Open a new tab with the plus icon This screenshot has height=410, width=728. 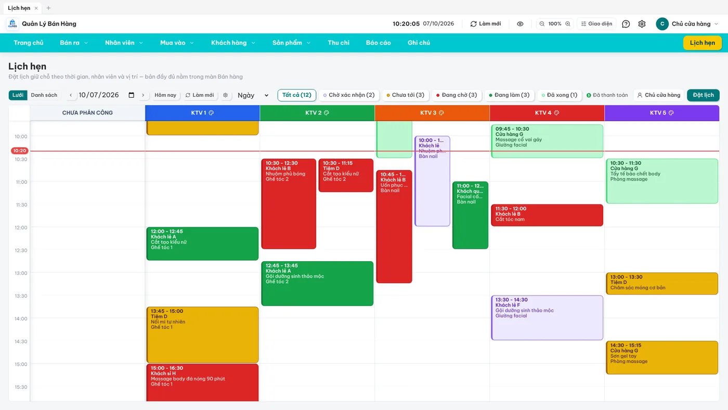(49, 8)
